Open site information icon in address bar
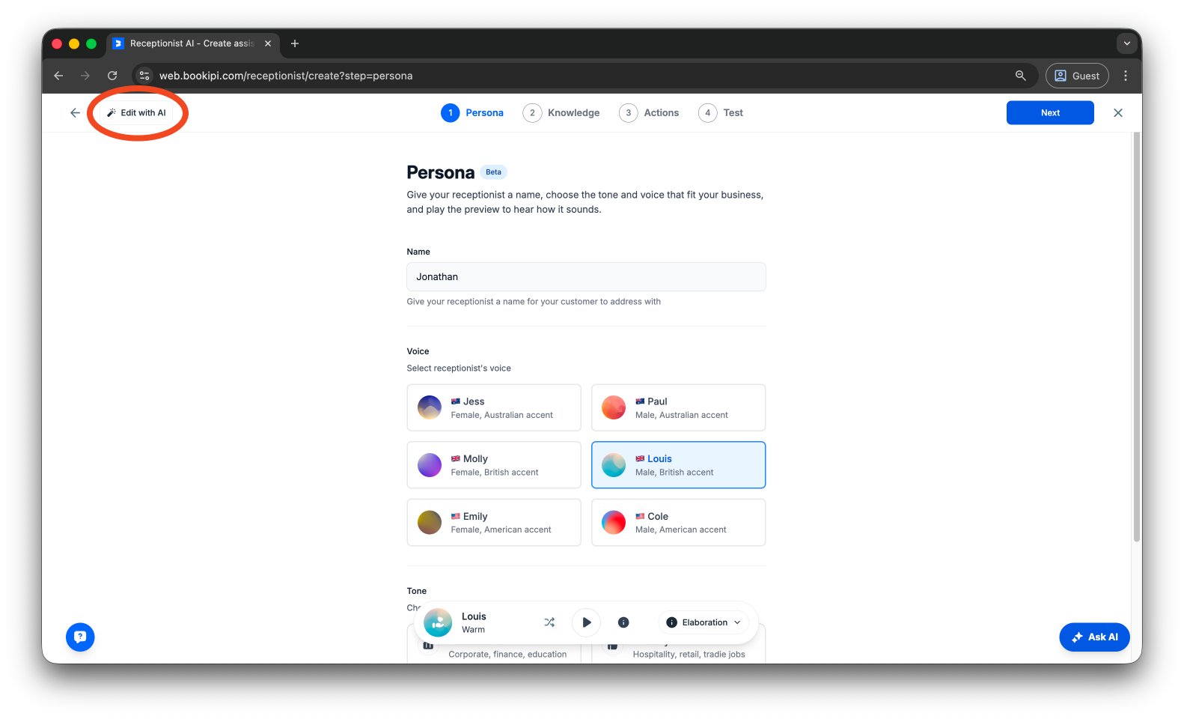 pyautogui.click(x=144, y=76)
